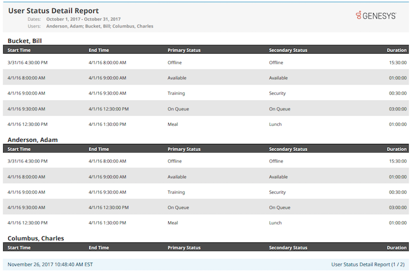The height and width of the screenshot is (272, 411).
Task: Click Anderson, Adam start time 4/1/16 9:30:00 AM
Action: pos(26,207)
